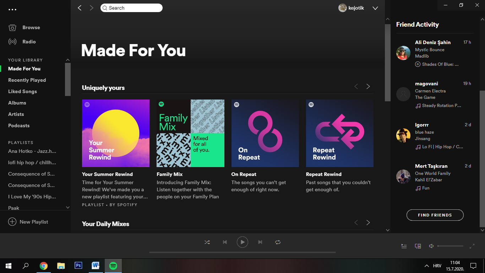
Task: Open the taskbar notification center
Action: [x=473, y=266]
